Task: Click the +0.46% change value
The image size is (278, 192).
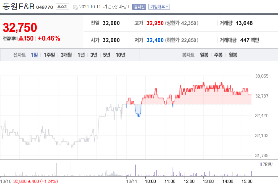Action: 49,38
